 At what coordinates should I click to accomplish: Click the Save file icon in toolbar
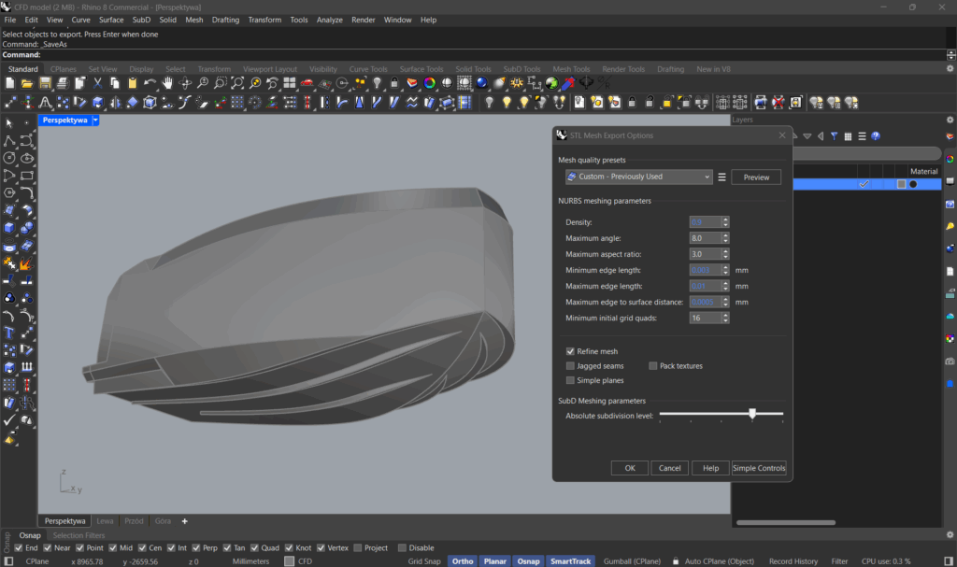tap(45, 83)
